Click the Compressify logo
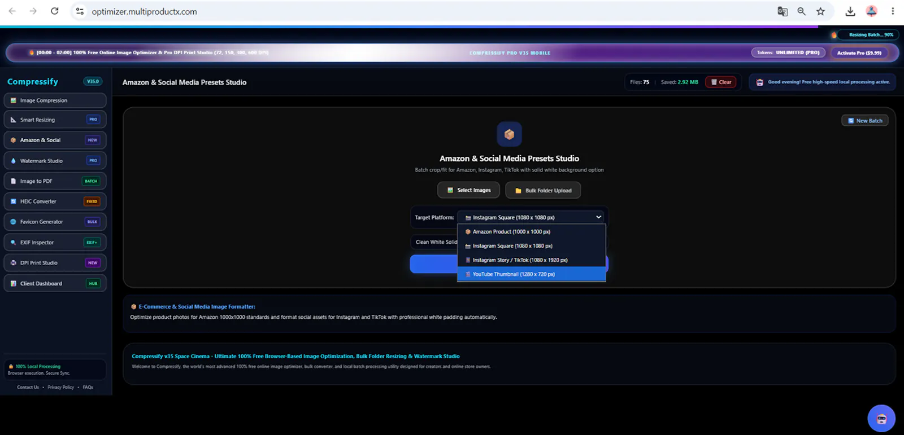 33,82
